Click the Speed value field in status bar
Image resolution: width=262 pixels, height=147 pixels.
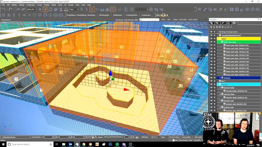tap(128, 137)
